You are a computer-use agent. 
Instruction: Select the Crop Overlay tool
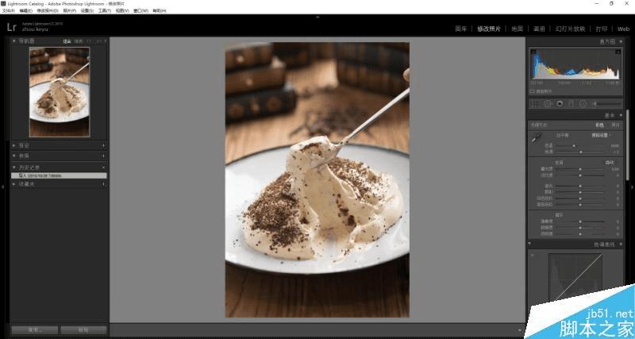pos(535,104)
